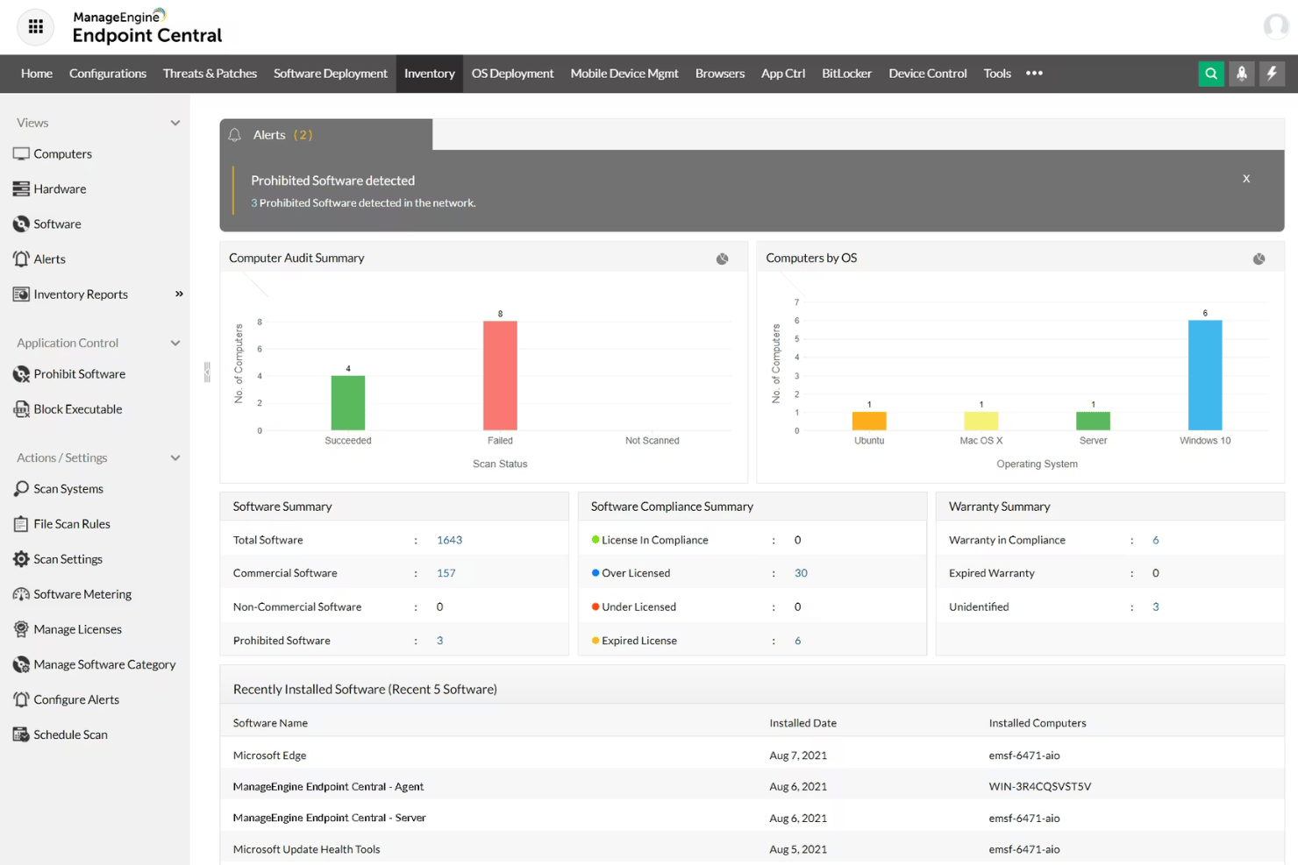Open the rocket quick-launch icon
Image resolution: width=1298 pixels, height=865 pixels.
point(1242,74)
